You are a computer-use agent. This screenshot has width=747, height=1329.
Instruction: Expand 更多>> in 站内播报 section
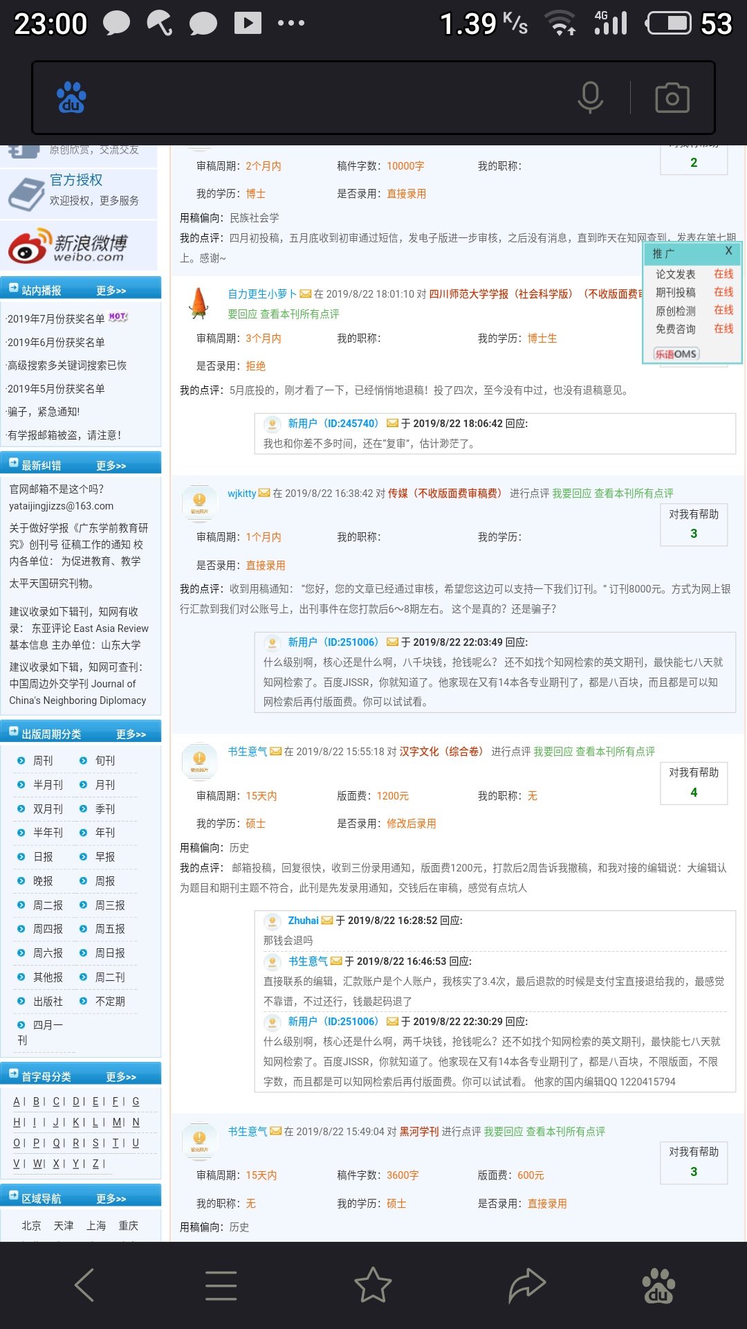click(111, 291)
